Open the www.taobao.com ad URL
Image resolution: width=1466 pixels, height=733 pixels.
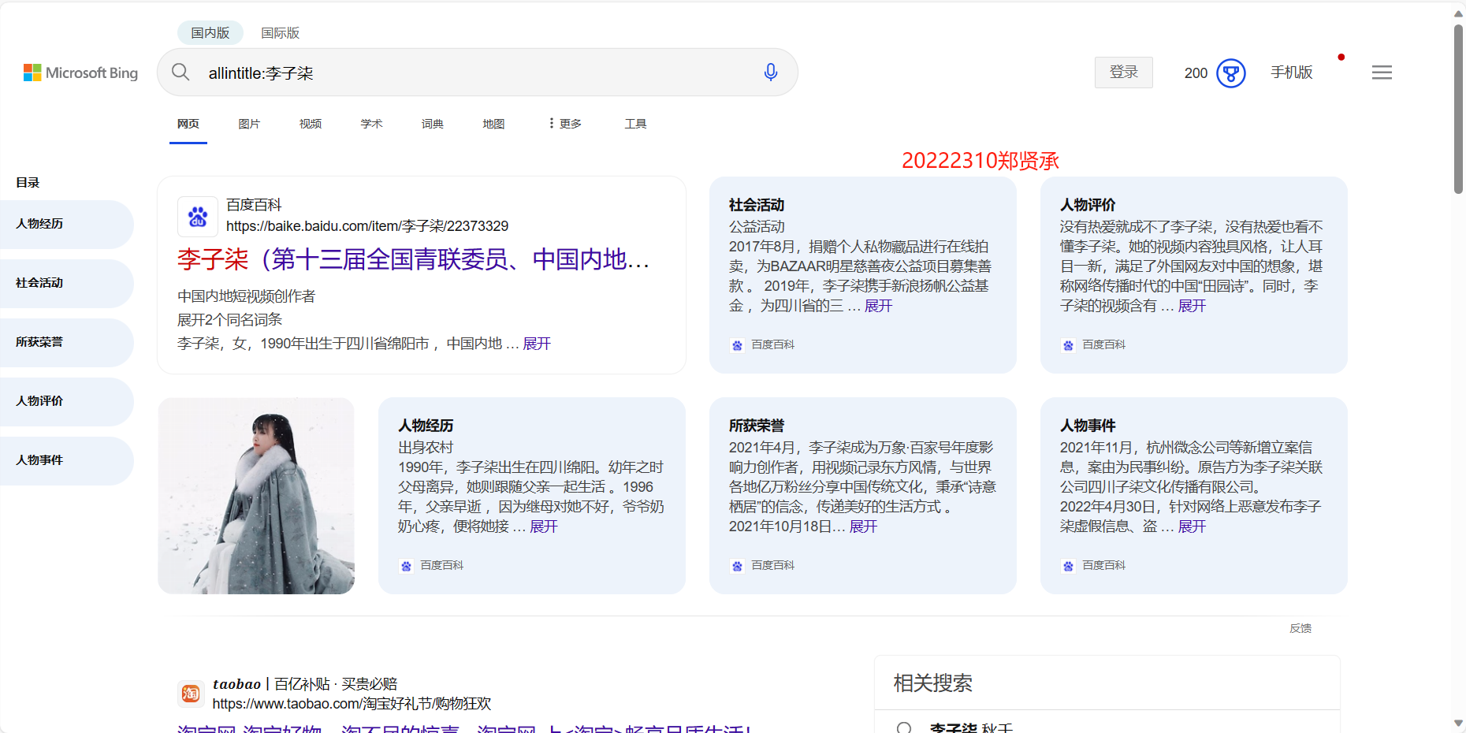(x=352, y=704)
